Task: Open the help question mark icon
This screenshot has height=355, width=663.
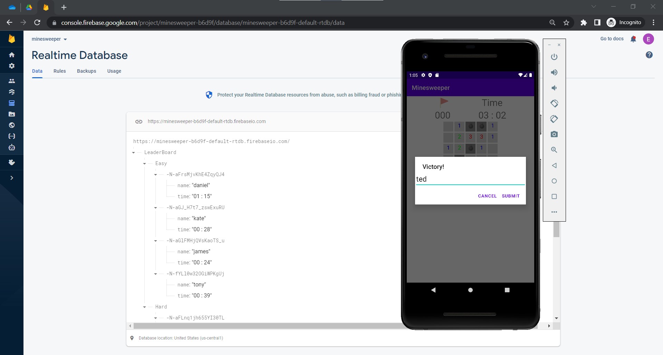Action: (649, 55)
